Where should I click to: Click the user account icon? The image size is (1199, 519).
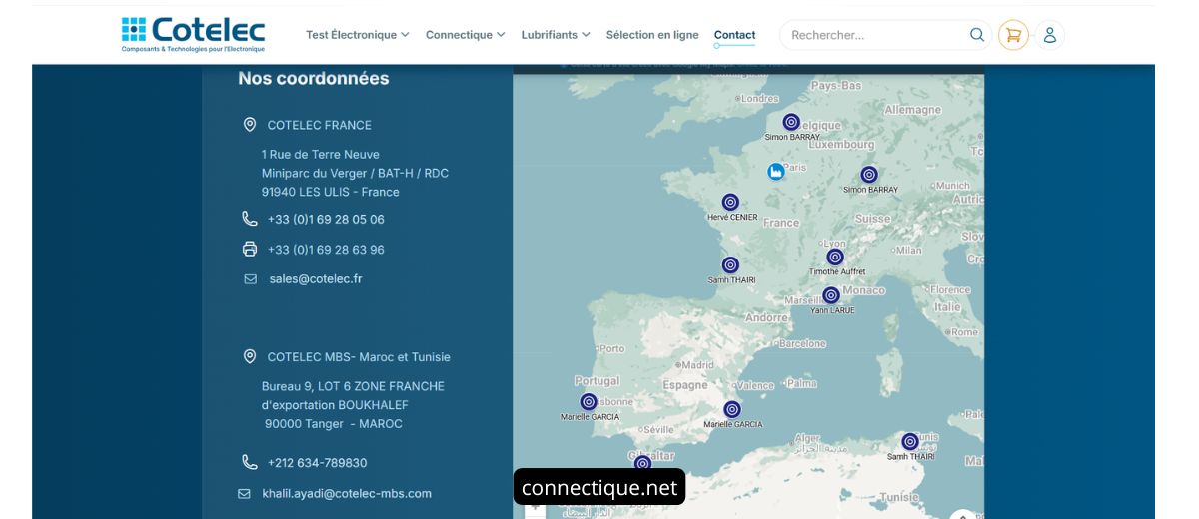pos(1049,35)
